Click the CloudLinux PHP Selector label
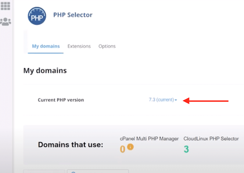The width and height of the screenshot is (244, 173). [211, 139]
